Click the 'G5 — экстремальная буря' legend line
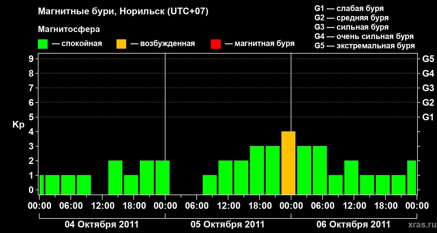The height and width of the screenshot is (233, 437). point(365,46)
